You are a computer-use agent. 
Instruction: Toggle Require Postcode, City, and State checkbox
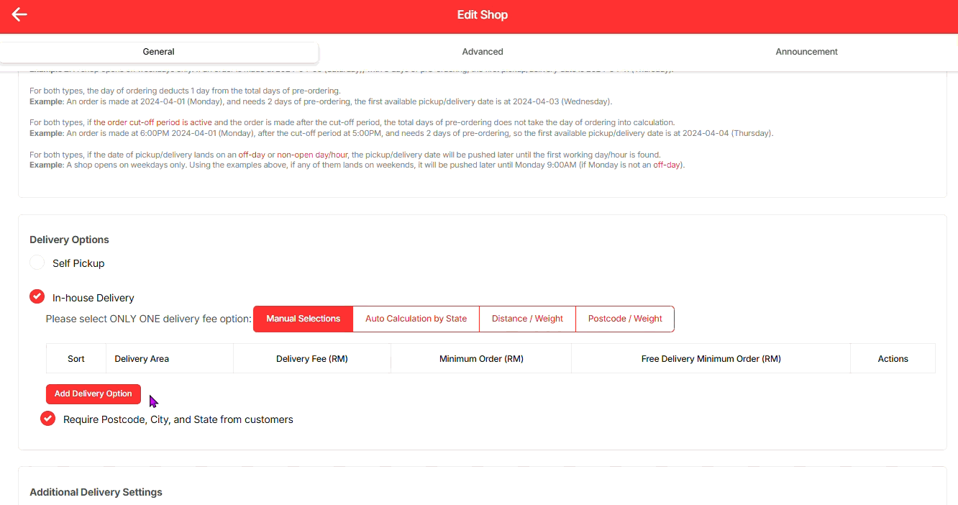pos(48,419)
